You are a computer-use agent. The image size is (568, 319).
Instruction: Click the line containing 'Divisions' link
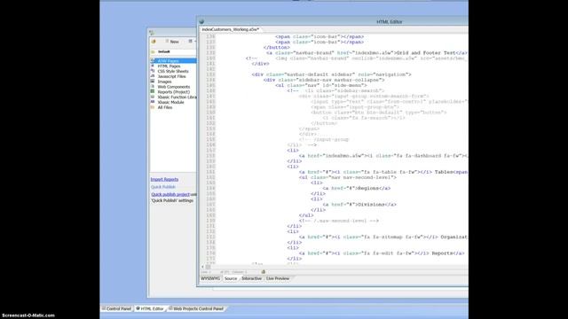point(359,205)
